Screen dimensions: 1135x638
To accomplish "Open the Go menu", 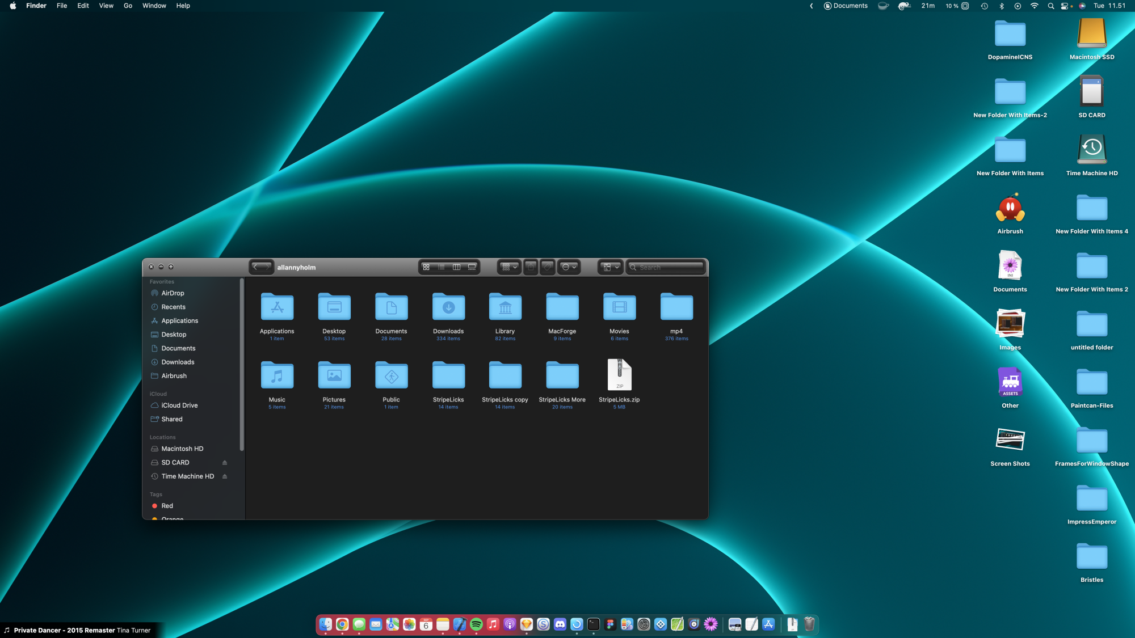I will pyautogui.click(x=128, y=6).
